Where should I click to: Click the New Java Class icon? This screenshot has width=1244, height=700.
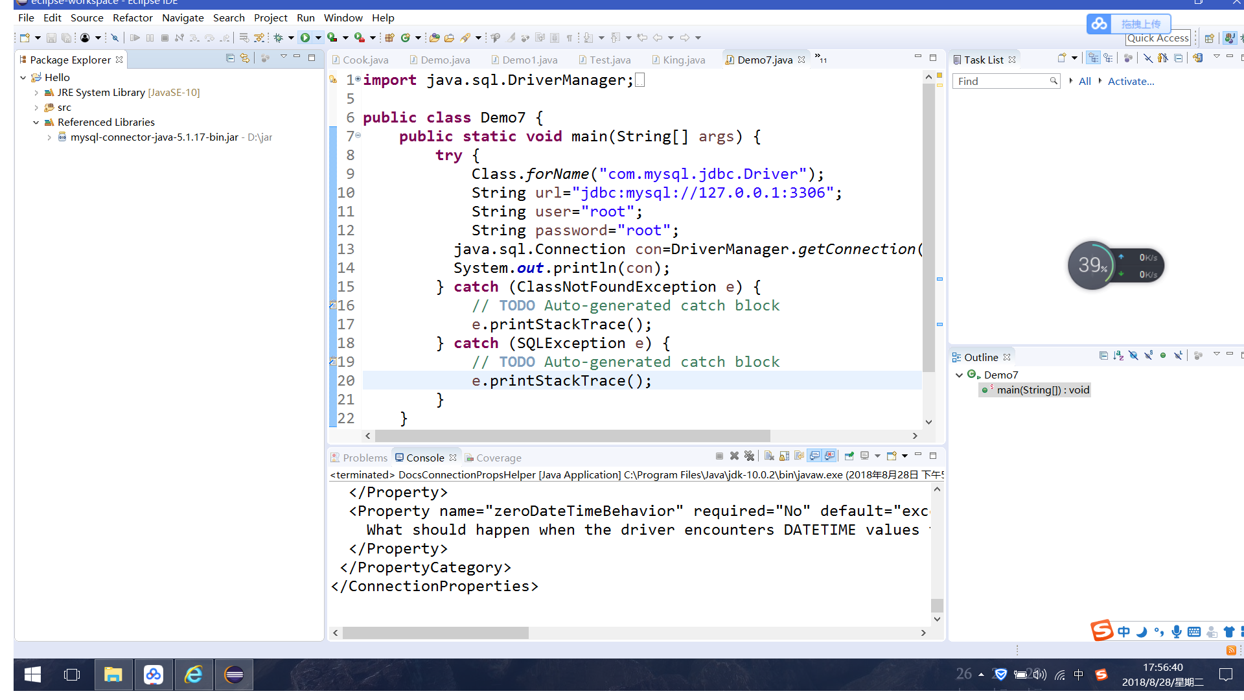(x=406, y=38)
